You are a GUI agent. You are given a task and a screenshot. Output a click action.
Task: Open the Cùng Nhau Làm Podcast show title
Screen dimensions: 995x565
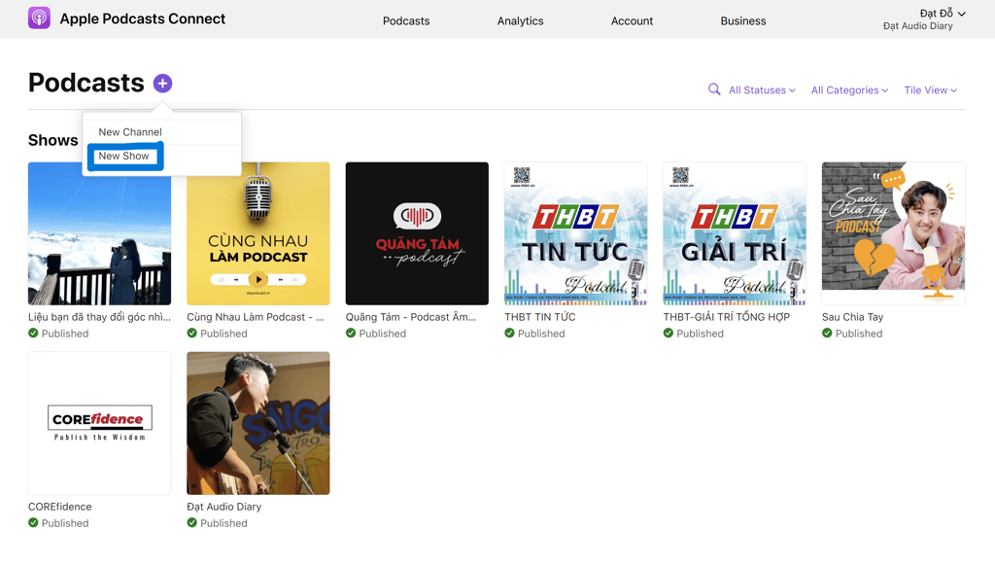[x=256, y=317]
